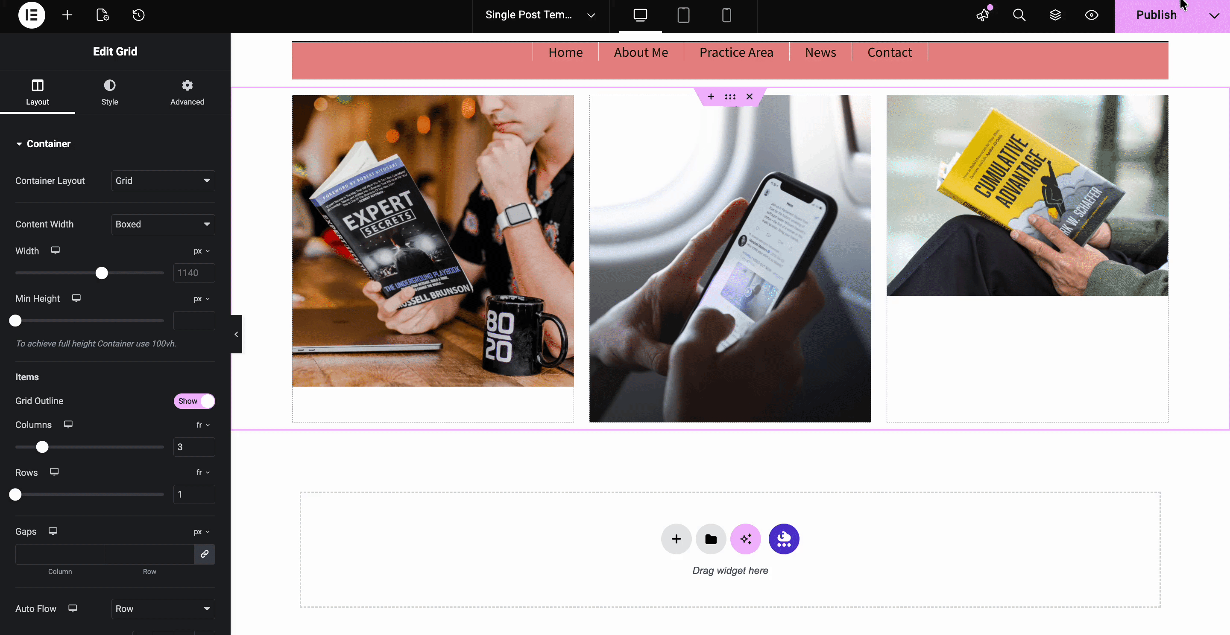Toggle preview with the eye icon

(1092, 15)
